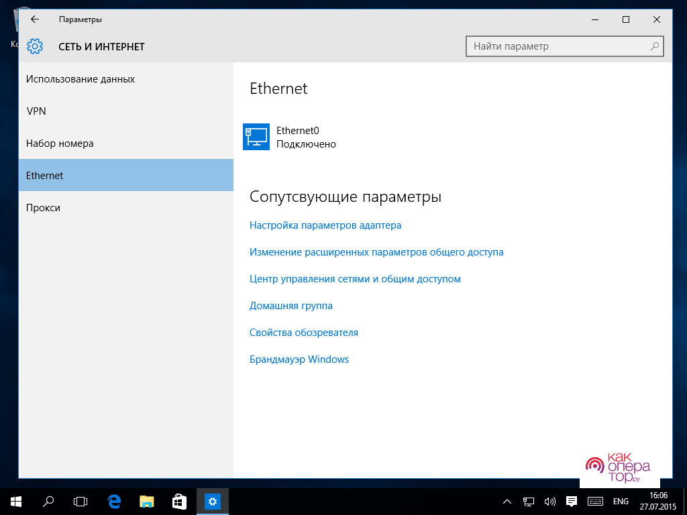Open File Explorer from the taskbar
The width and height of the screenshot is (687, 515).
[147, 501]
